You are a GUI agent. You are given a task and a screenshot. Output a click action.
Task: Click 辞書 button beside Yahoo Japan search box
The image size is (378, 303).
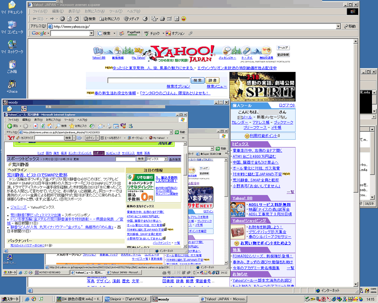[212, 80]
